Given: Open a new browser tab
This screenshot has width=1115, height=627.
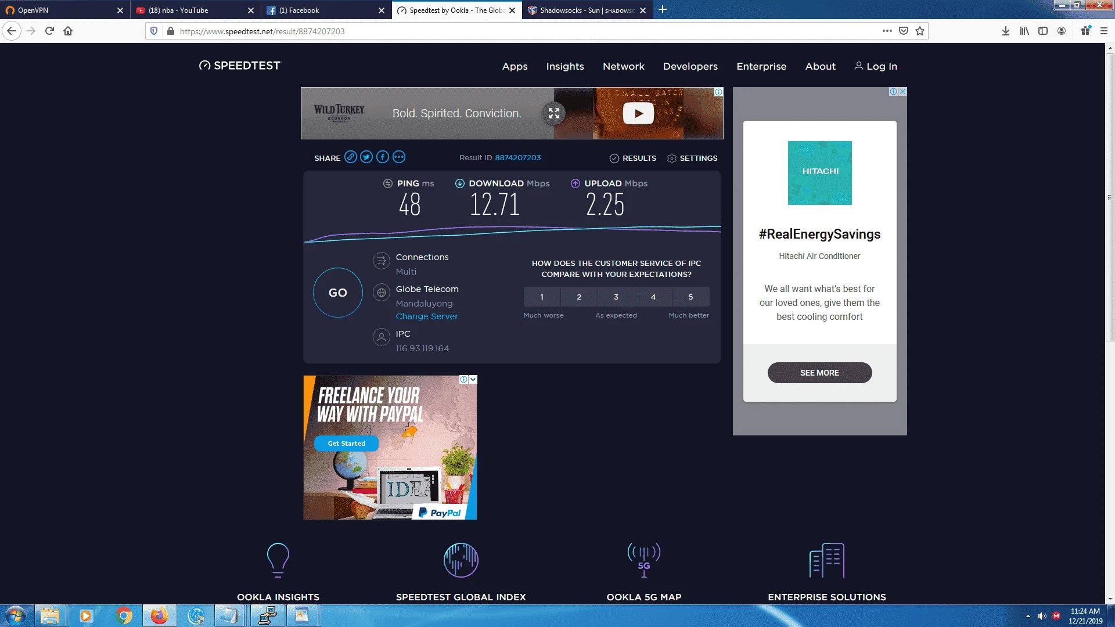Looking at the screenshot, I should [x=663, y=9].
